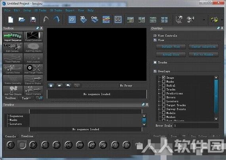226x160 pixels.
Task: Click the Redo arrow icon
Action: (x=56, y=20)
